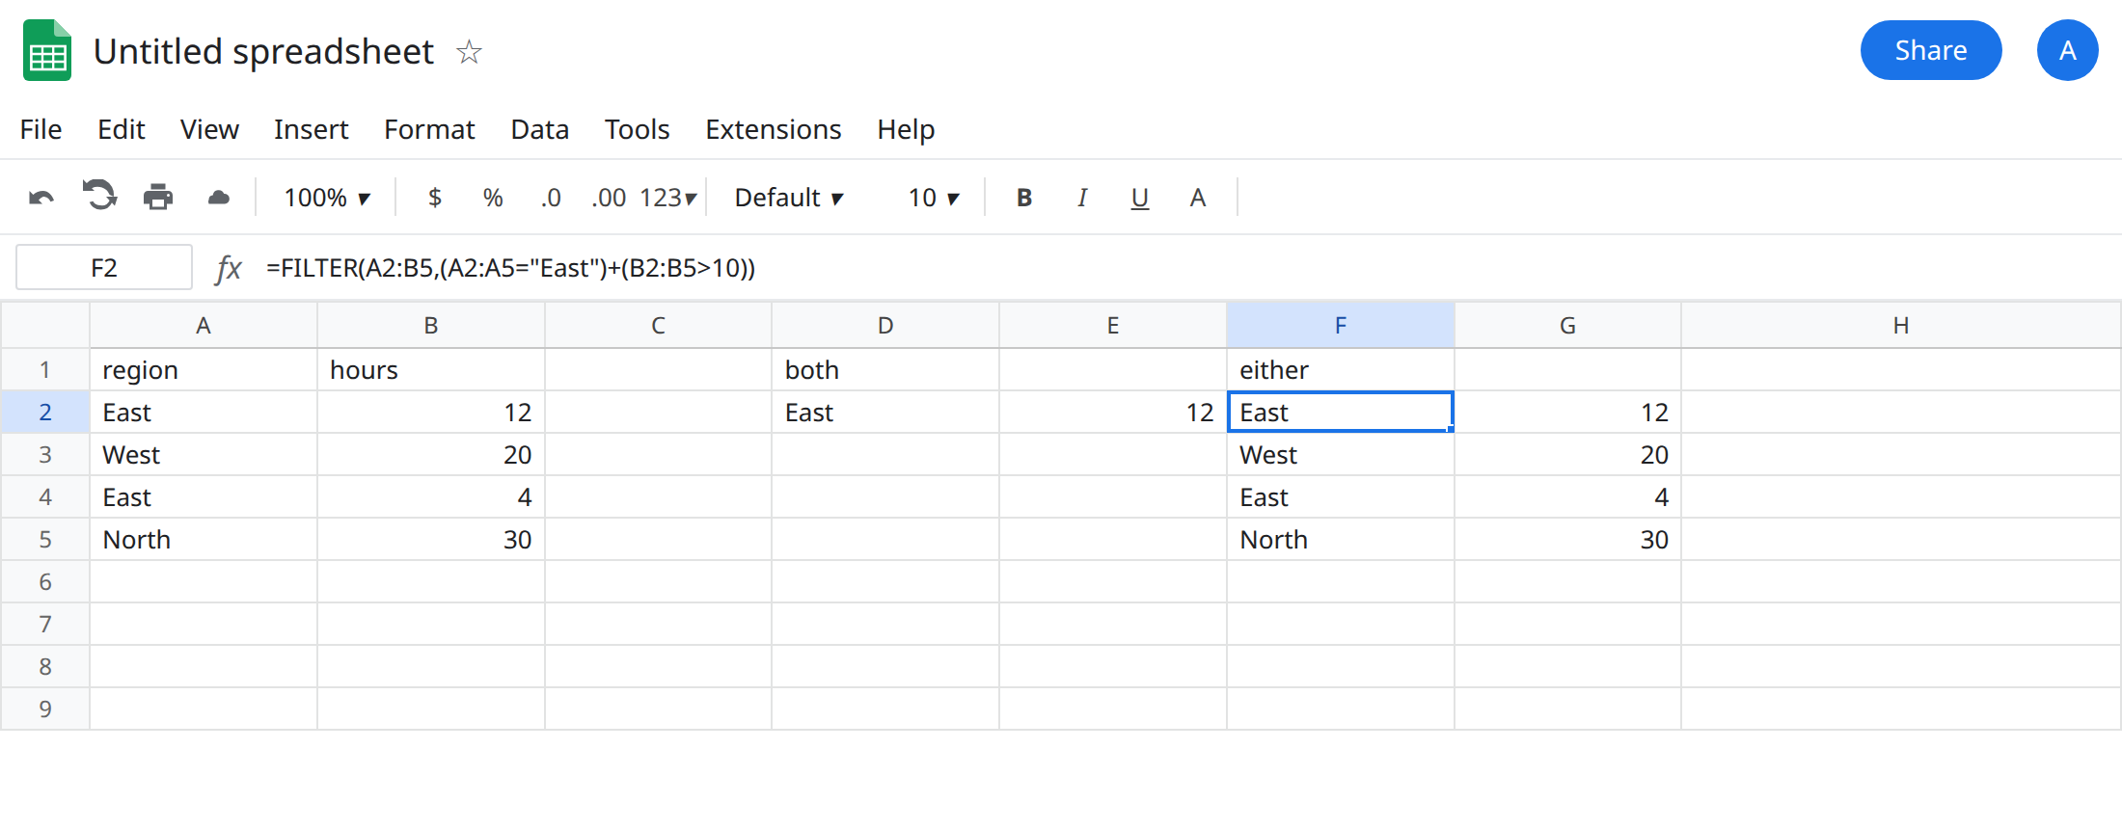The height and width of the screenshot is (829, 2122).
Task: Select cell A3 'West'
Action: click(204, 455)
